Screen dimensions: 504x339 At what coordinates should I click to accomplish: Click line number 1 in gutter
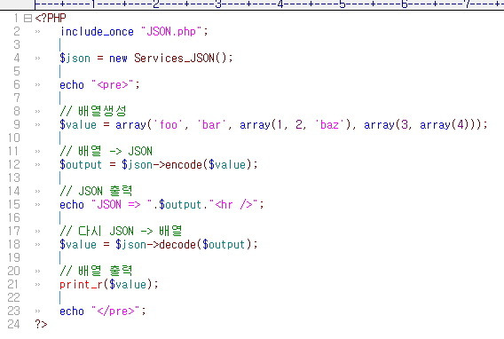17,18
